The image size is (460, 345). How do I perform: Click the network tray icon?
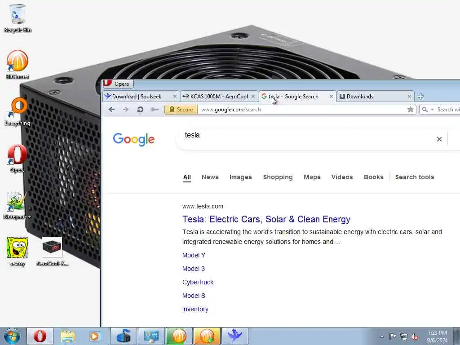404,336
